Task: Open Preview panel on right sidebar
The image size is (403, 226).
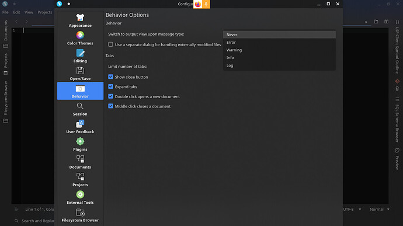Action: click(x=397, y=159)
